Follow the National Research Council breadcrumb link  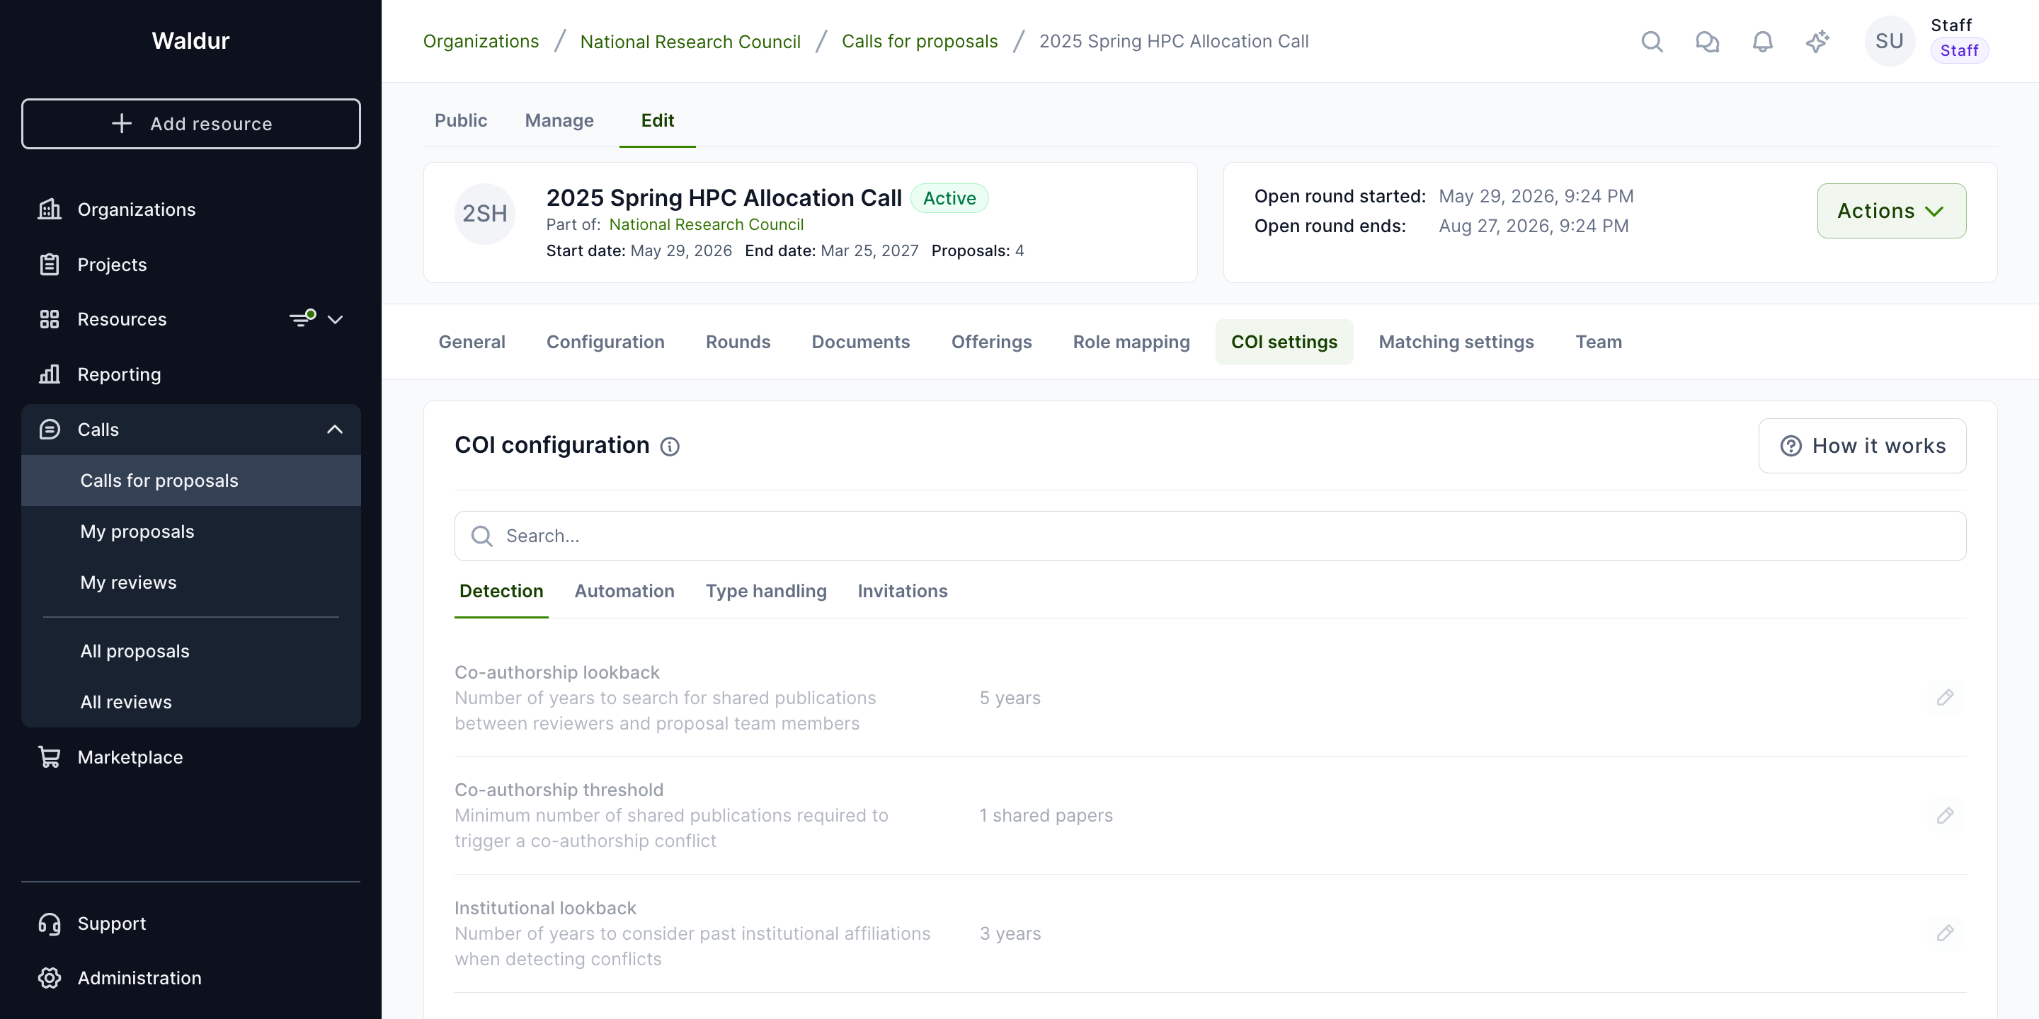(690, 41)
